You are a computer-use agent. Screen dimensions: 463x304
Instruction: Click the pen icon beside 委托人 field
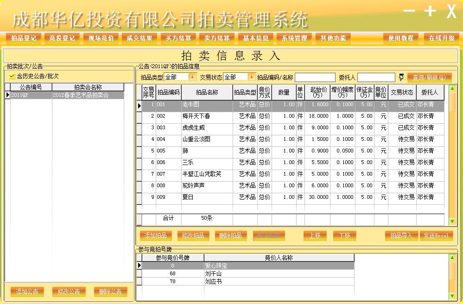click(401, 77)
